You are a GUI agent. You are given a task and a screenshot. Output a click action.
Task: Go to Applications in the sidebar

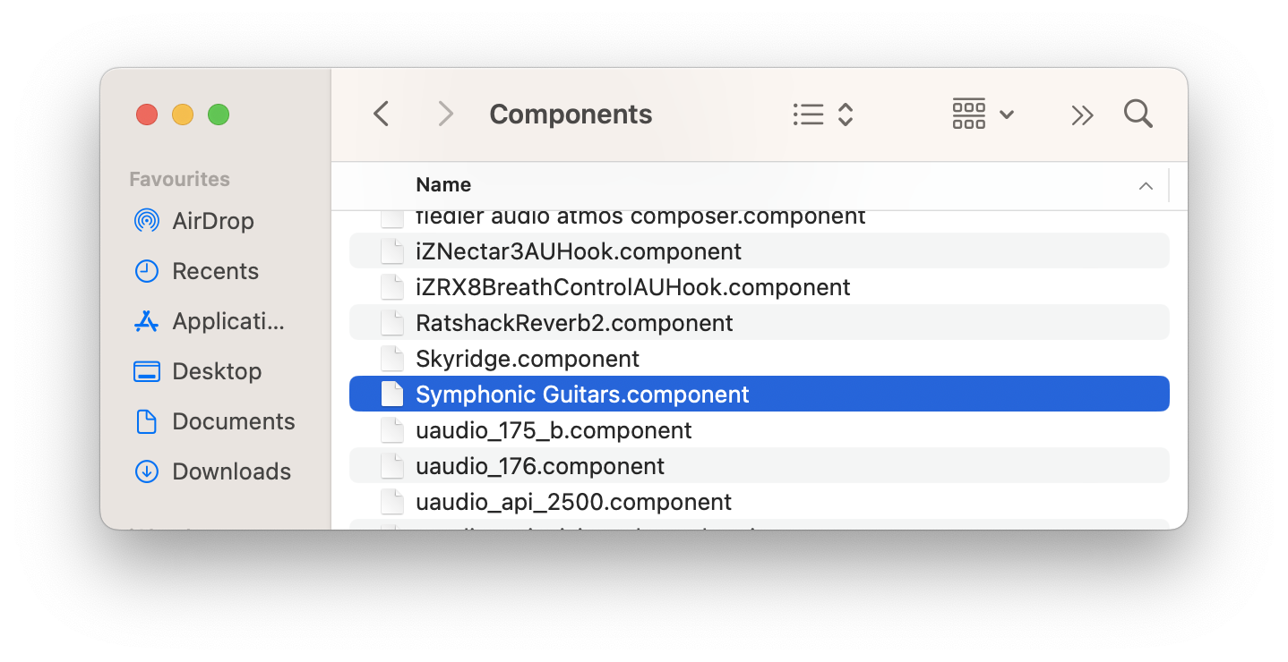[228, 321]
